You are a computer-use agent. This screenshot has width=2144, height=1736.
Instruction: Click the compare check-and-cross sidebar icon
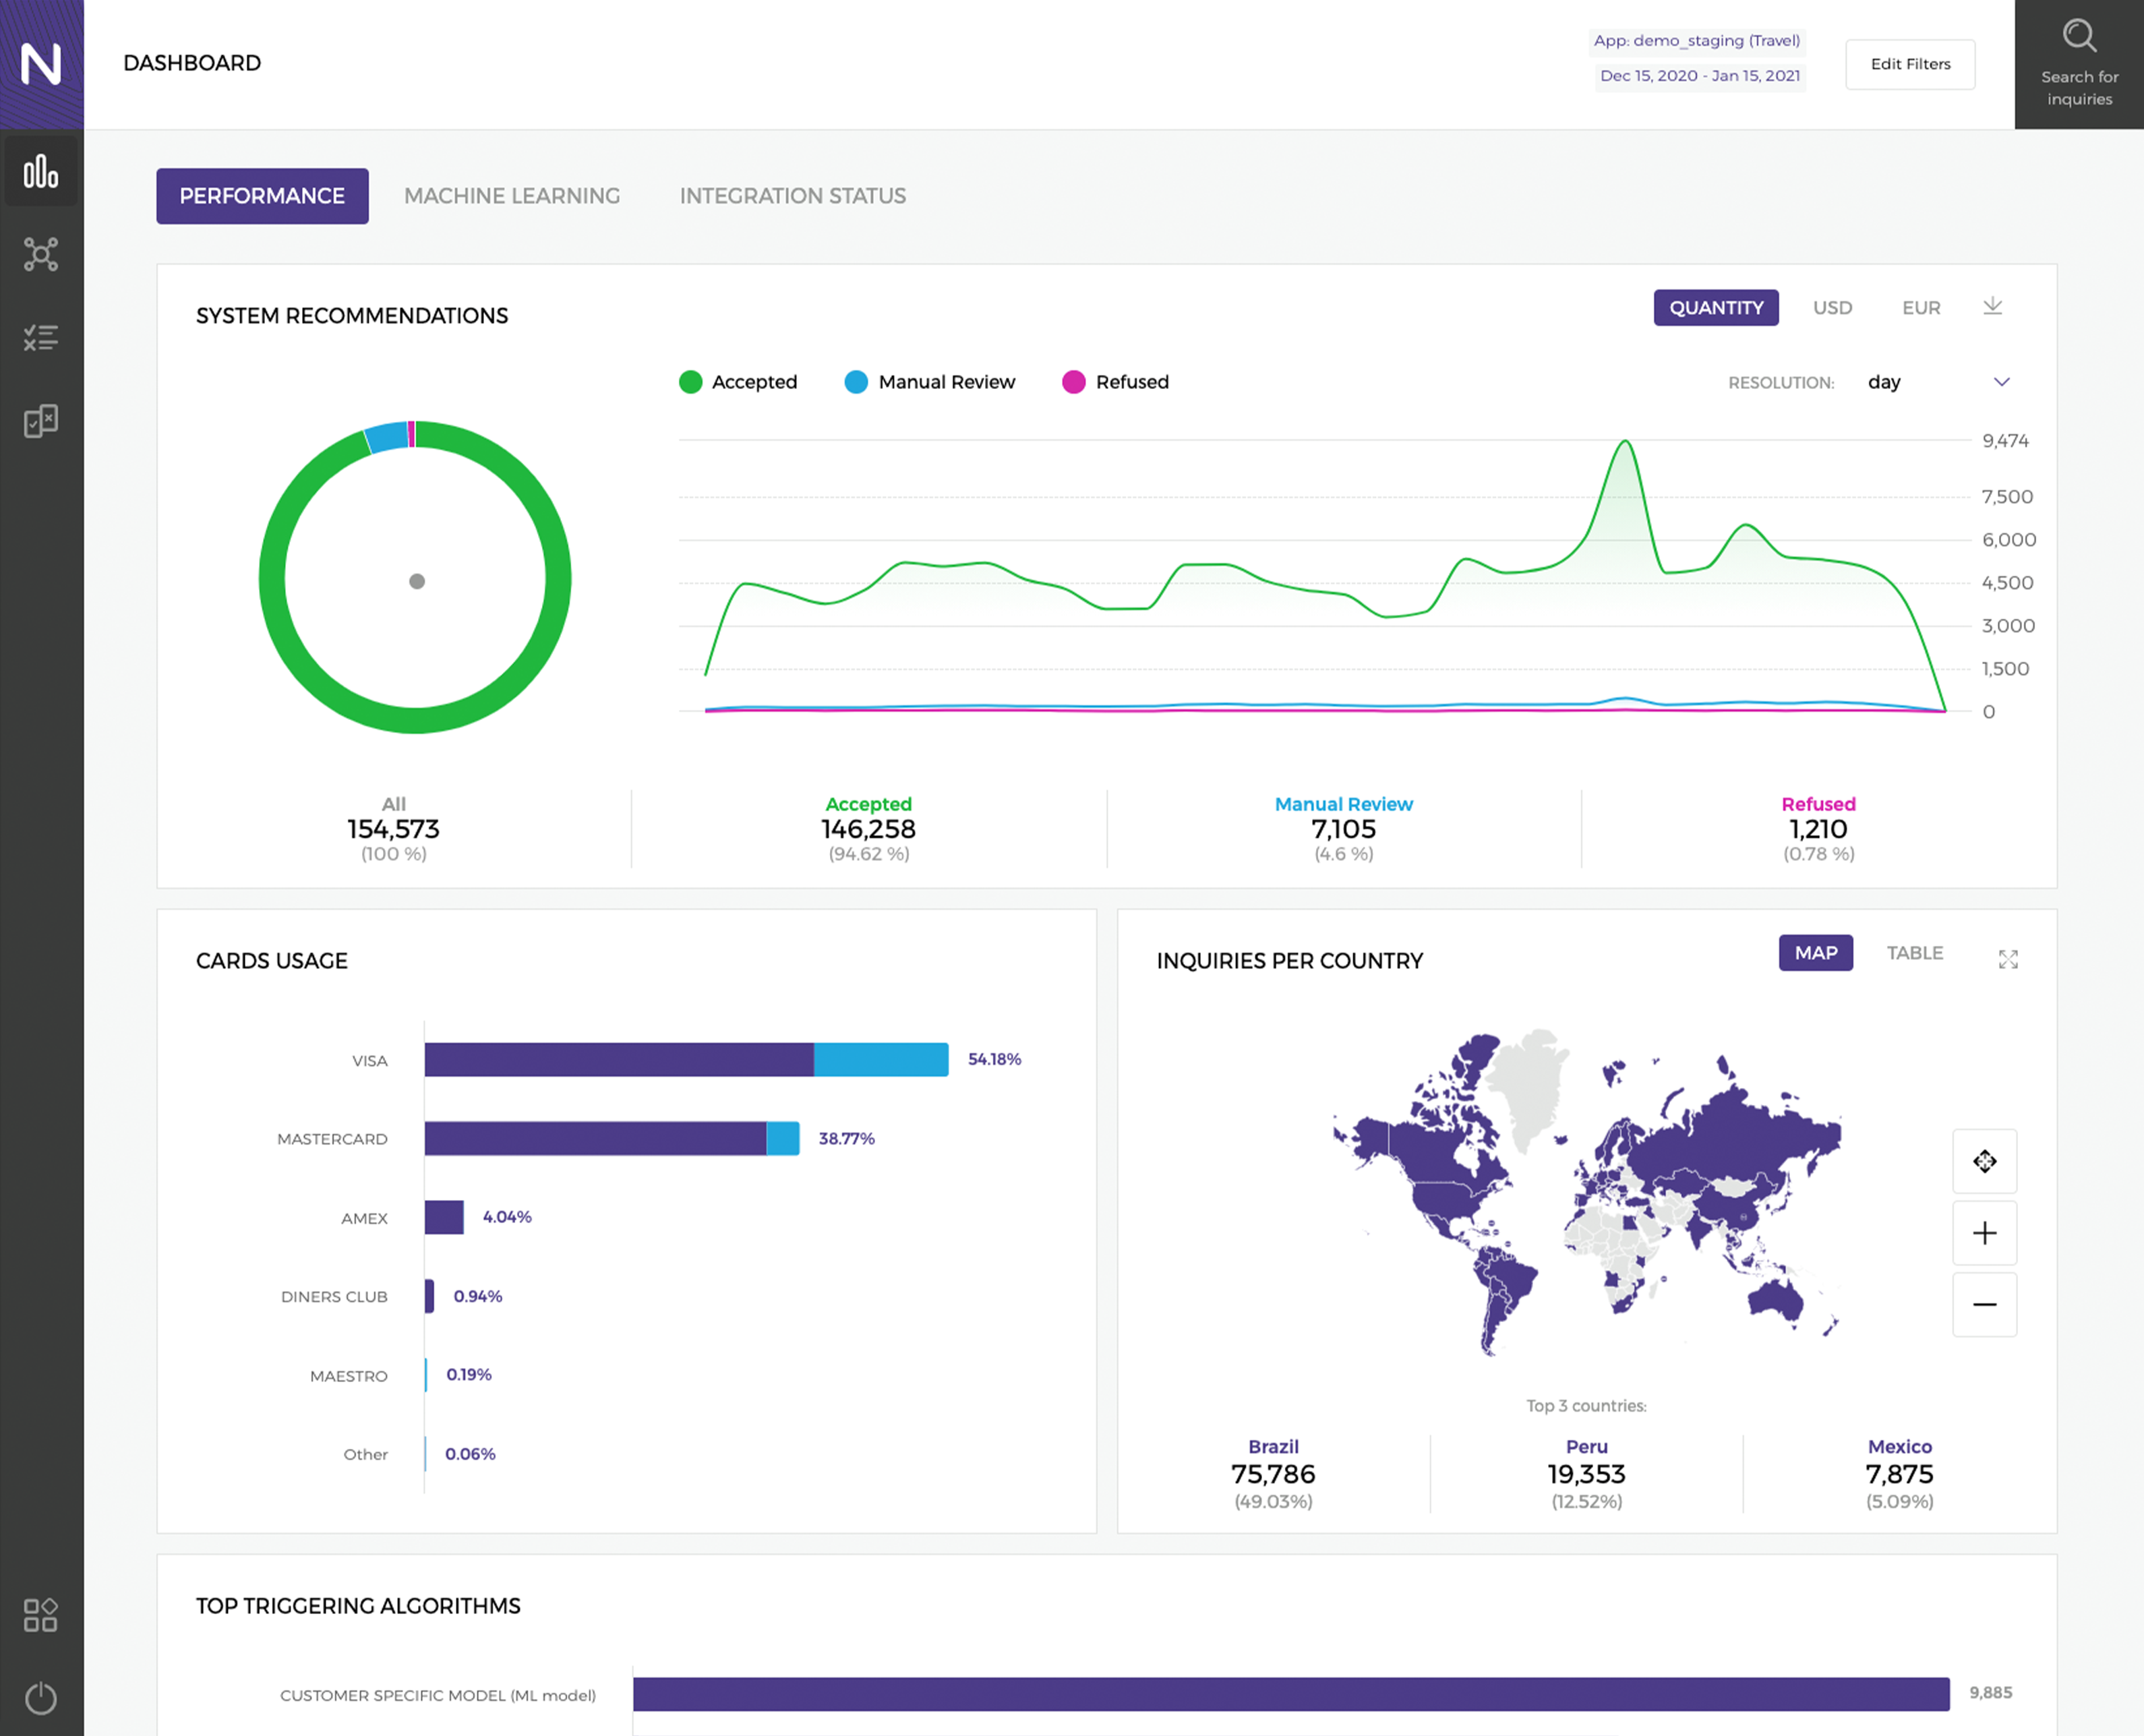[x=41, y=421]
